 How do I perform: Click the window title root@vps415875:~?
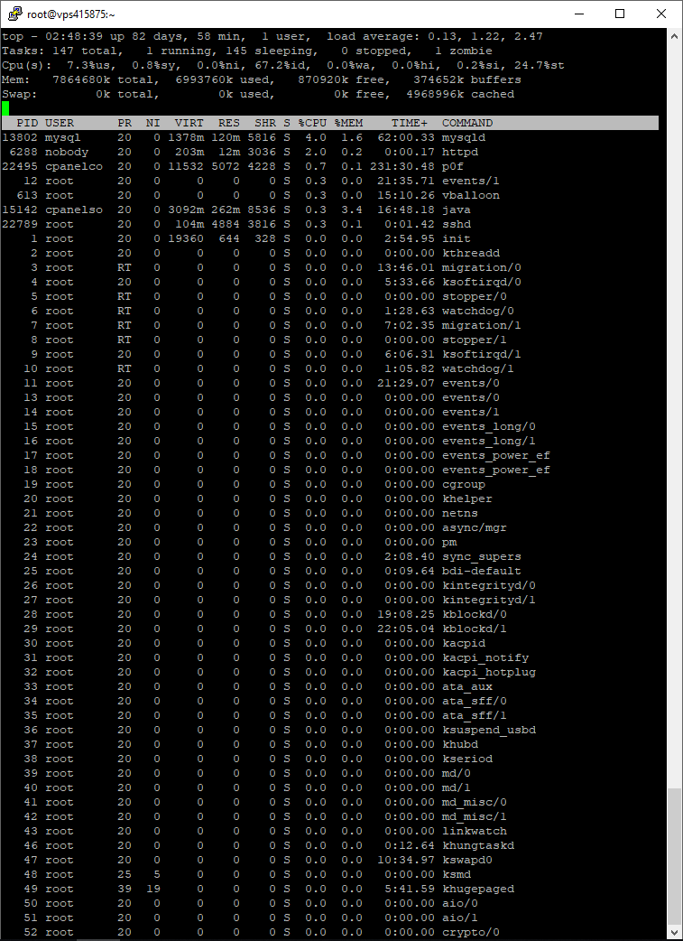click(70, 14)
